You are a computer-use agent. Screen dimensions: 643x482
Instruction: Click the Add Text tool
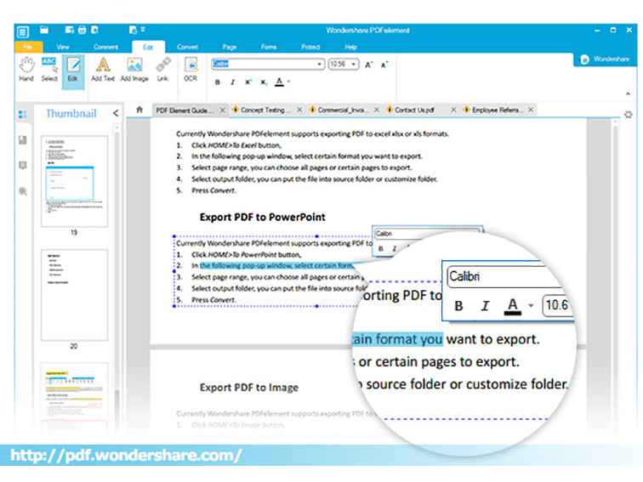coord(103,70)
